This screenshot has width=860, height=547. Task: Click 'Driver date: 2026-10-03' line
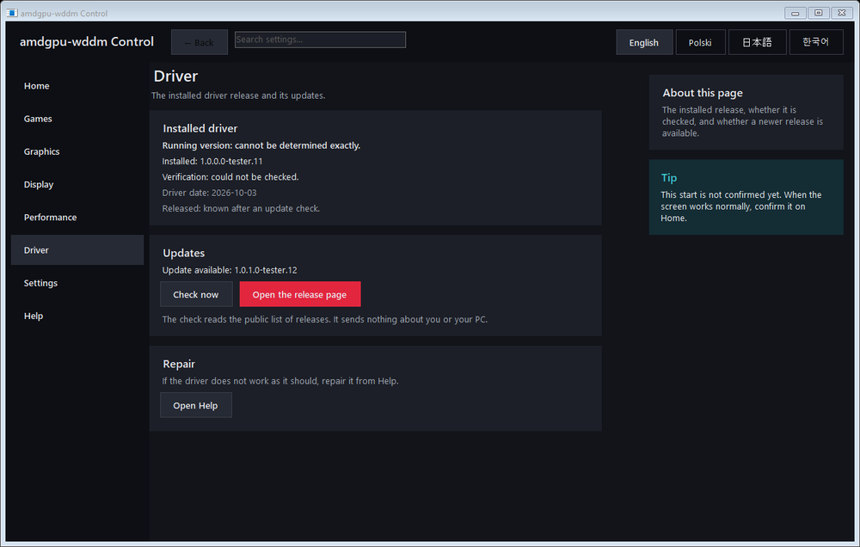[210, 193]
